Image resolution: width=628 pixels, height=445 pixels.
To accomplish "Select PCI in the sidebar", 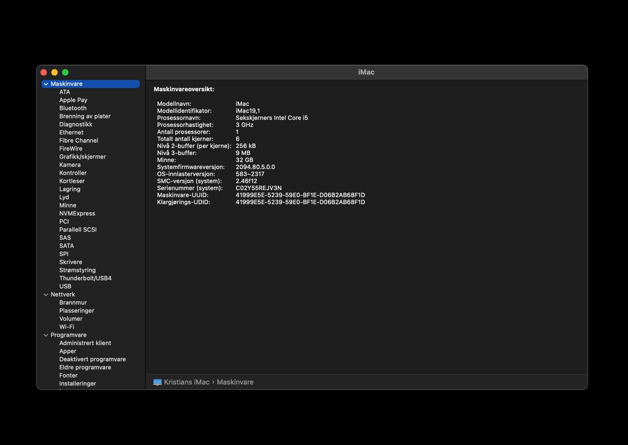I will (x=64, y=221).
